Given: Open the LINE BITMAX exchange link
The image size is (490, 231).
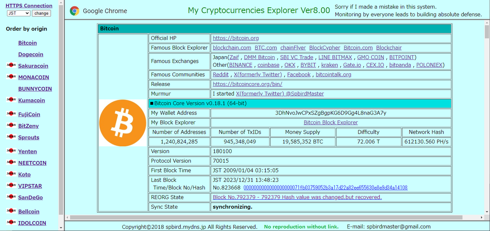Looking at the screenshot, I should coord(335,57).
